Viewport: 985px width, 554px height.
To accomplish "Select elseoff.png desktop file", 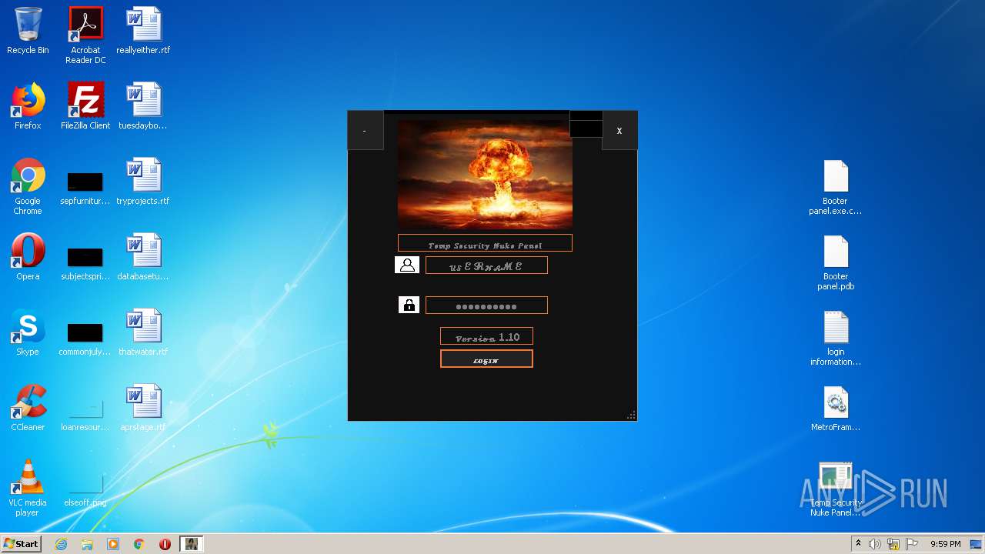I will (85, 491).
